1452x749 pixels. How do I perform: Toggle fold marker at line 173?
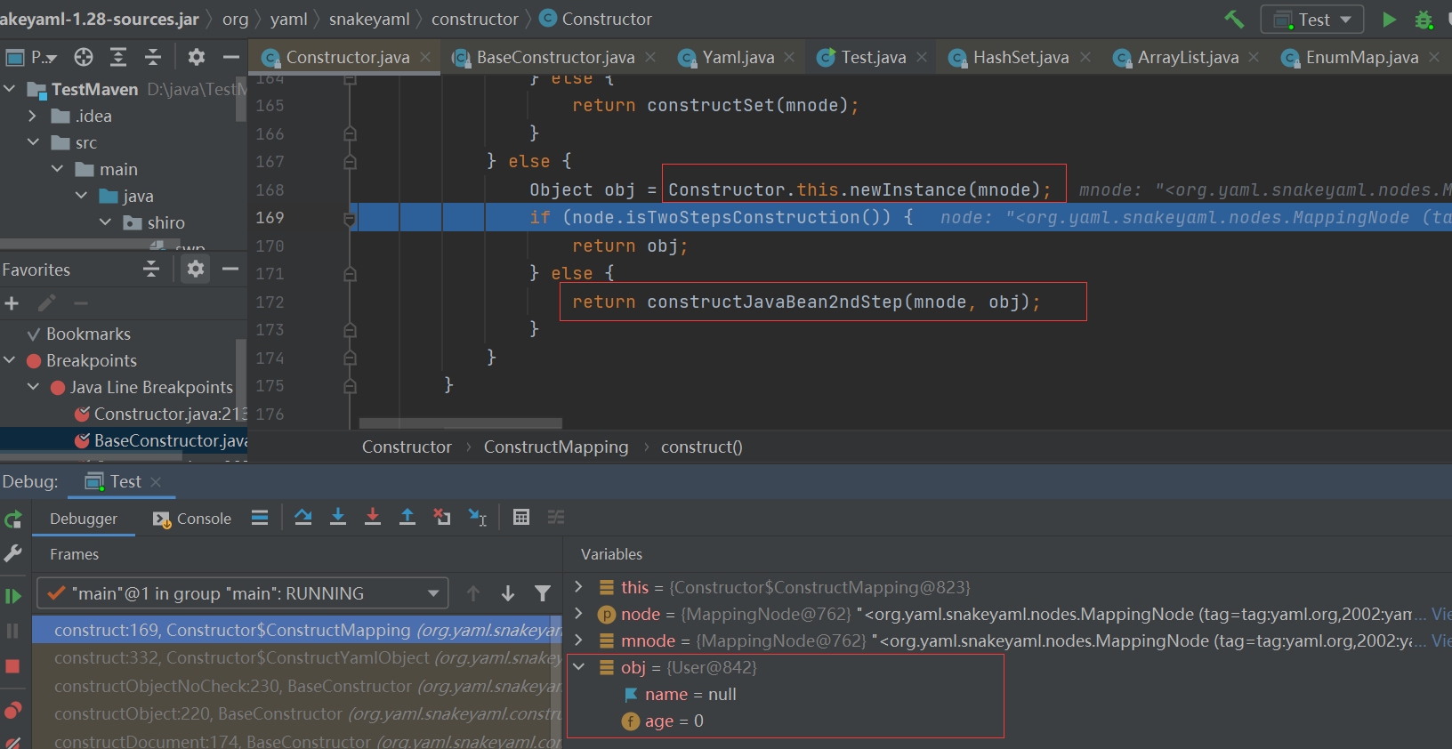350,330
